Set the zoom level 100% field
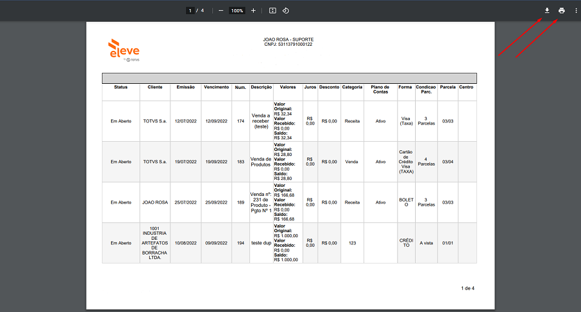 pyautogui.click(x=237, y=11)
